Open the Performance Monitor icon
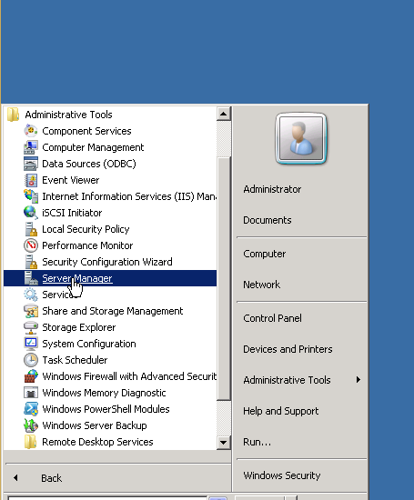The image size is (414, 500). [x=31, y=245]
